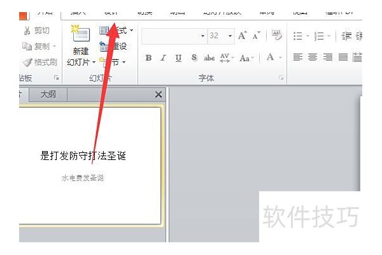Apply bulleted list formatting

[298, 36]
